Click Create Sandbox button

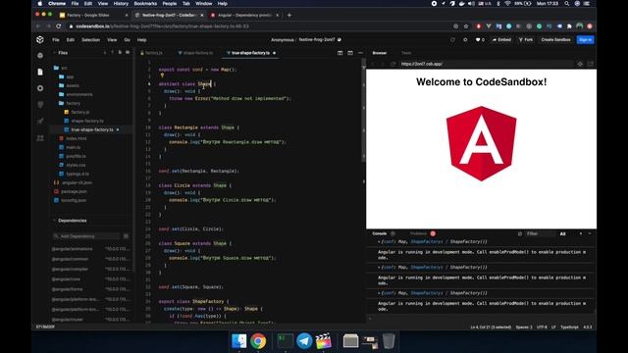(556, 39)
